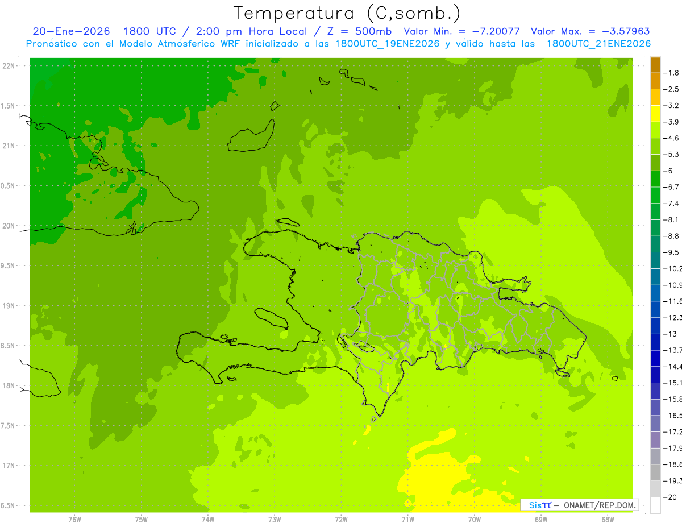Click the '22N' latitude label
The width and height of the screenshot is (682, 527).
[9, 66]
